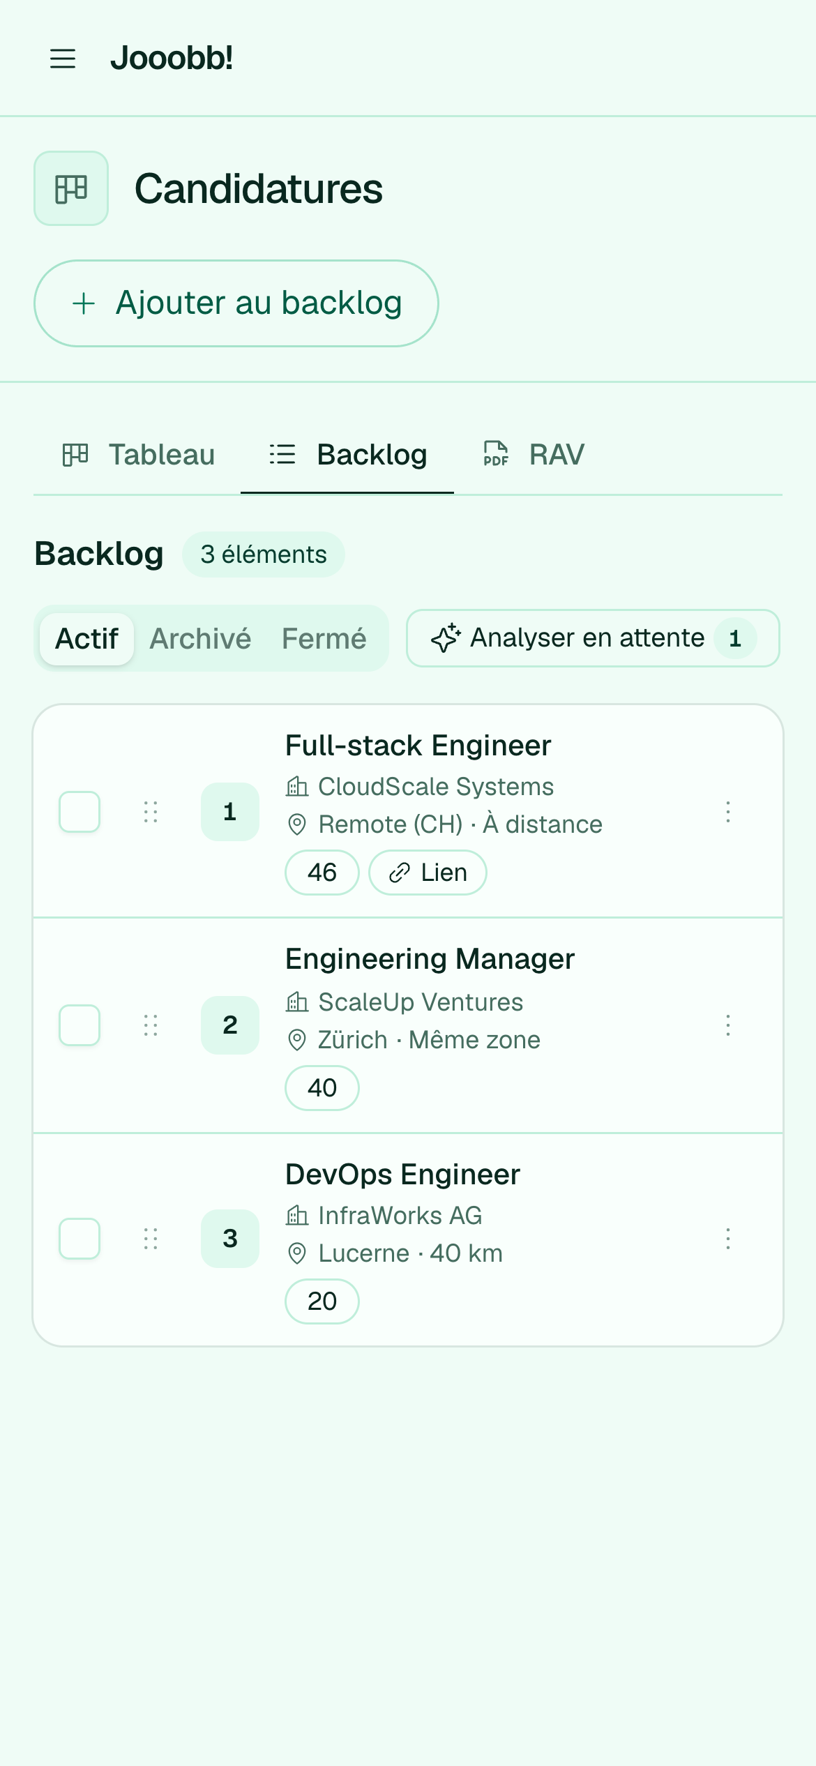The image size is (816, 1766).
Task: Open DevOps Engineer title
Action: pos(403,1175)
